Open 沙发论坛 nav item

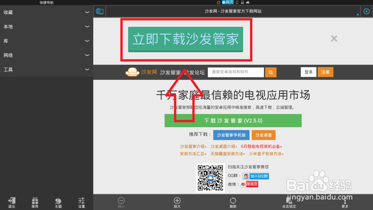[194, 72]
